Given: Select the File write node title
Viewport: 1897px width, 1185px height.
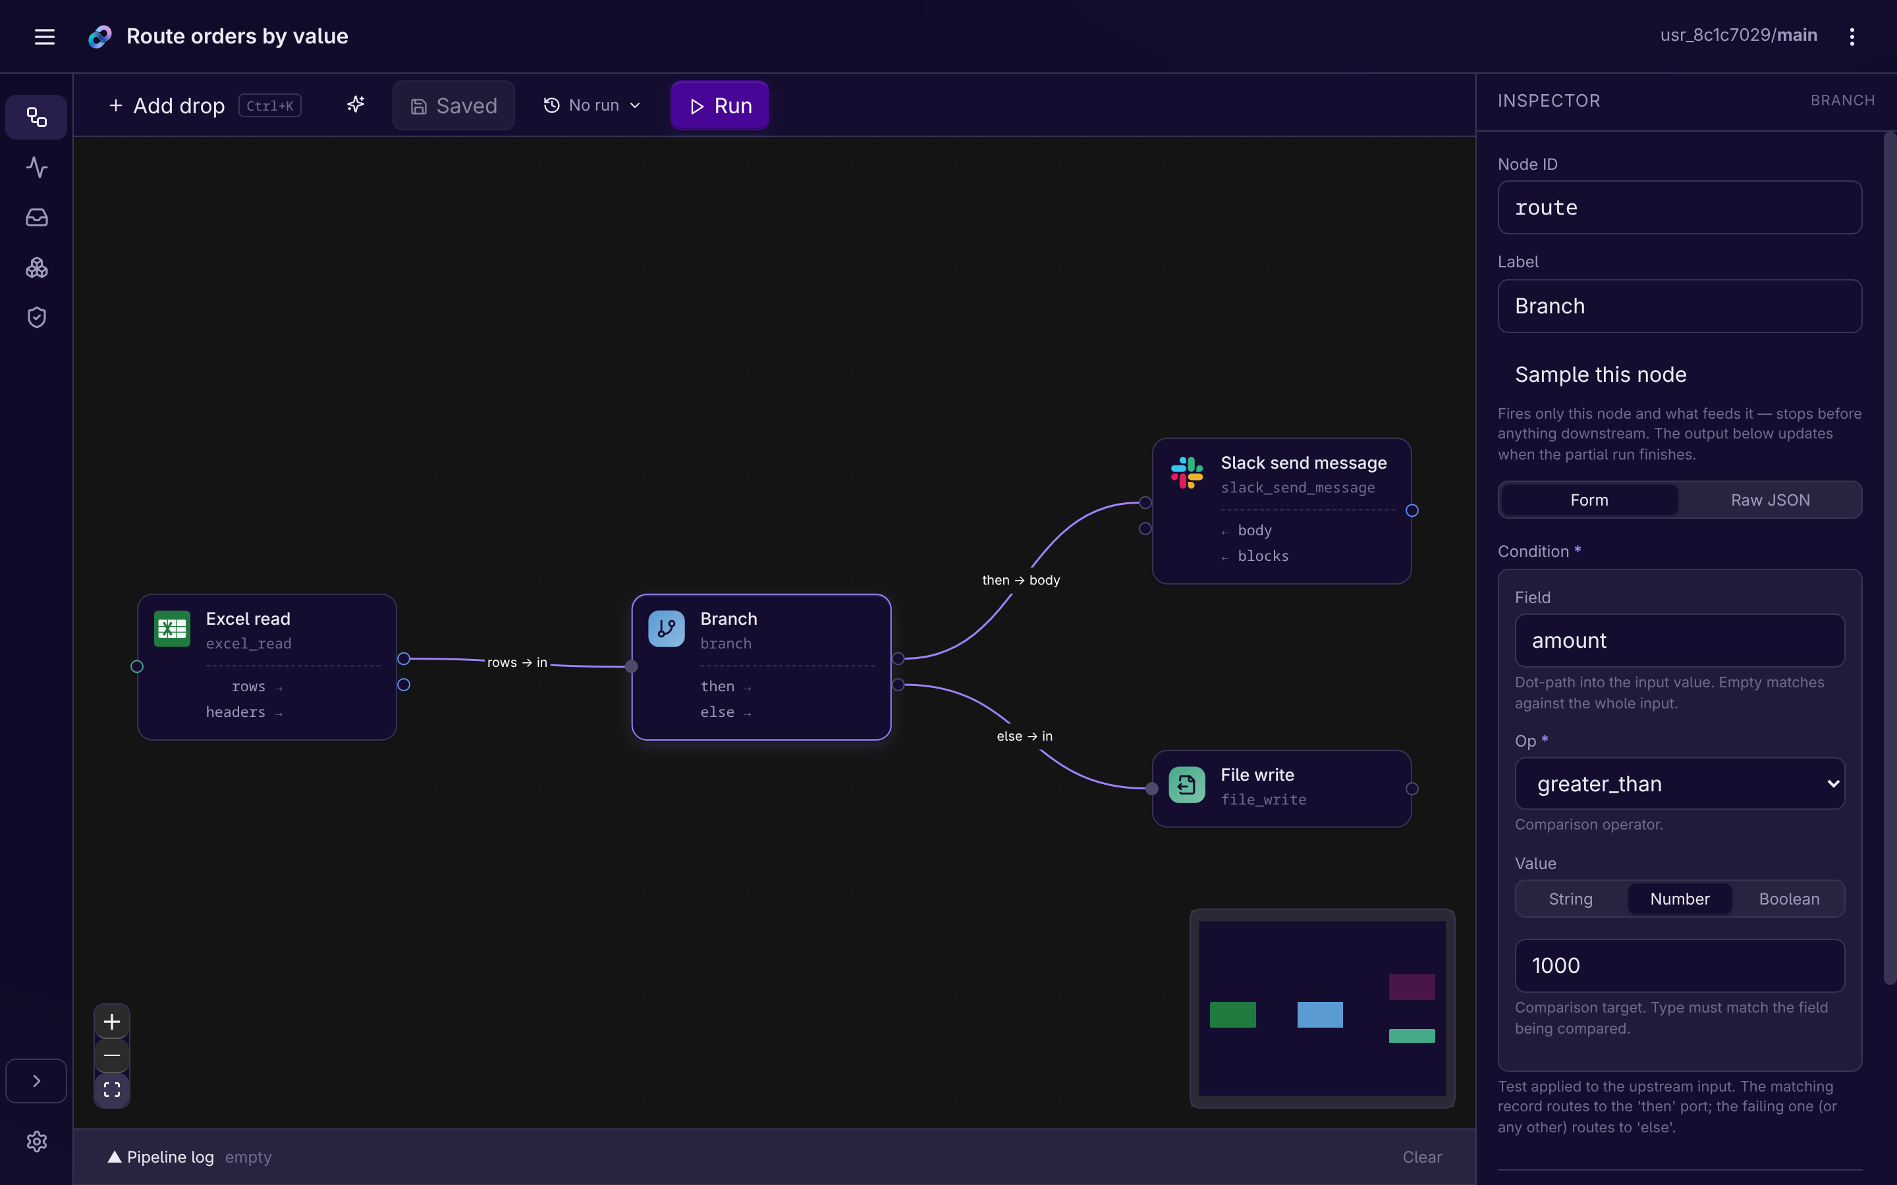Looking at the screenshot, I should [x=1257, y=774].
